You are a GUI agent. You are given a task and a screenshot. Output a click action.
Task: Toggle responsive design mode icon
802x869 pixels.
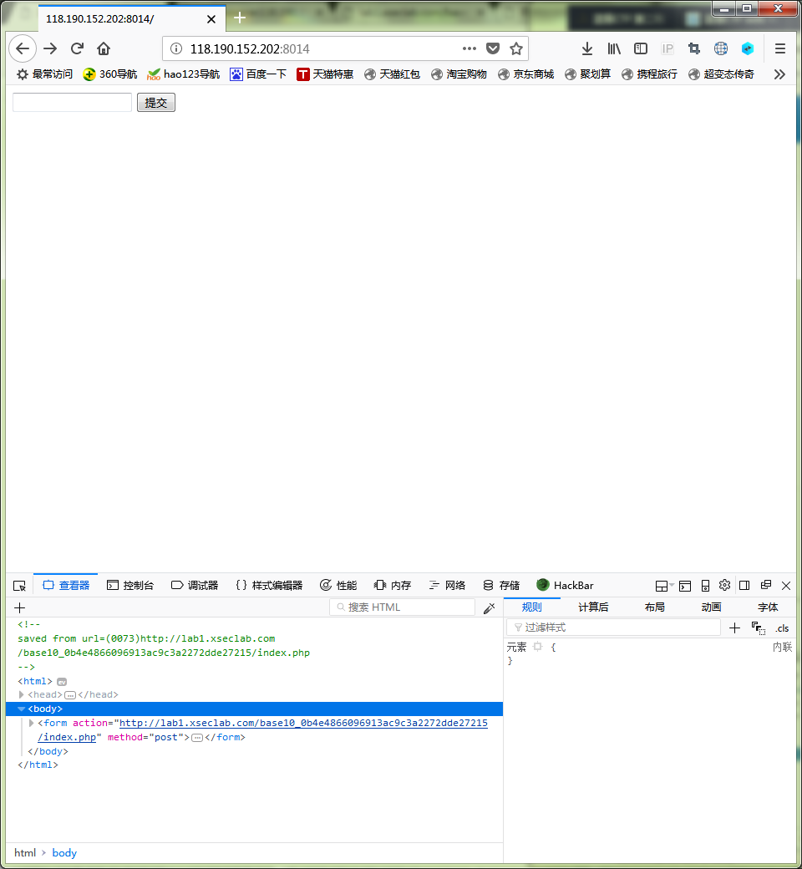pos(705,586)
